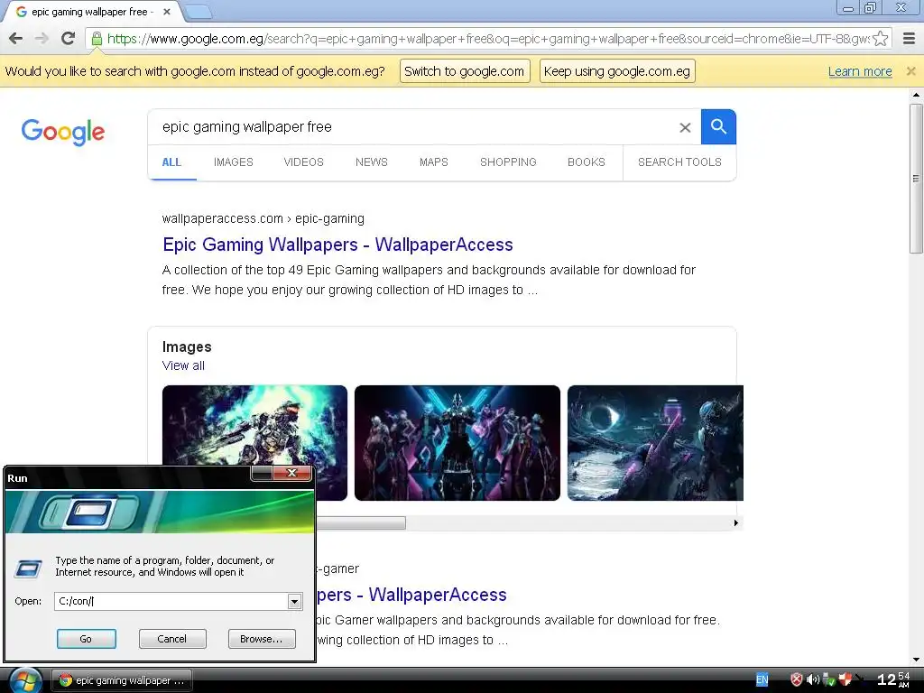Viewport: 924px width, 693px height.
Task: Open the Halo soldier wallpaper thumbnail
Action: tap(254, 425)
